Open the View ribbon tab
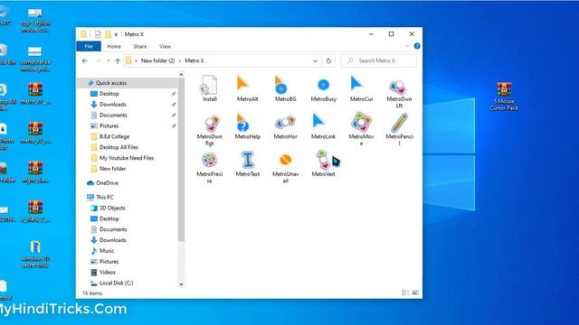 [x=165, y=46]
